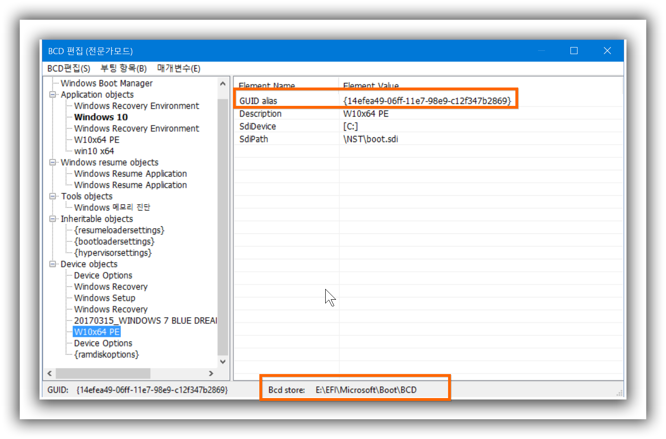
Task: Select Tools objects category label
Action: pyautogui.click(x=87, y=196)
